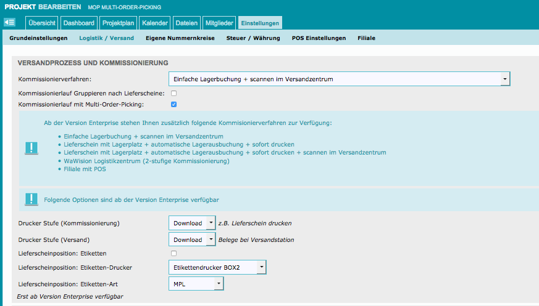Open POS Einstellungen section

click(319, 38)
